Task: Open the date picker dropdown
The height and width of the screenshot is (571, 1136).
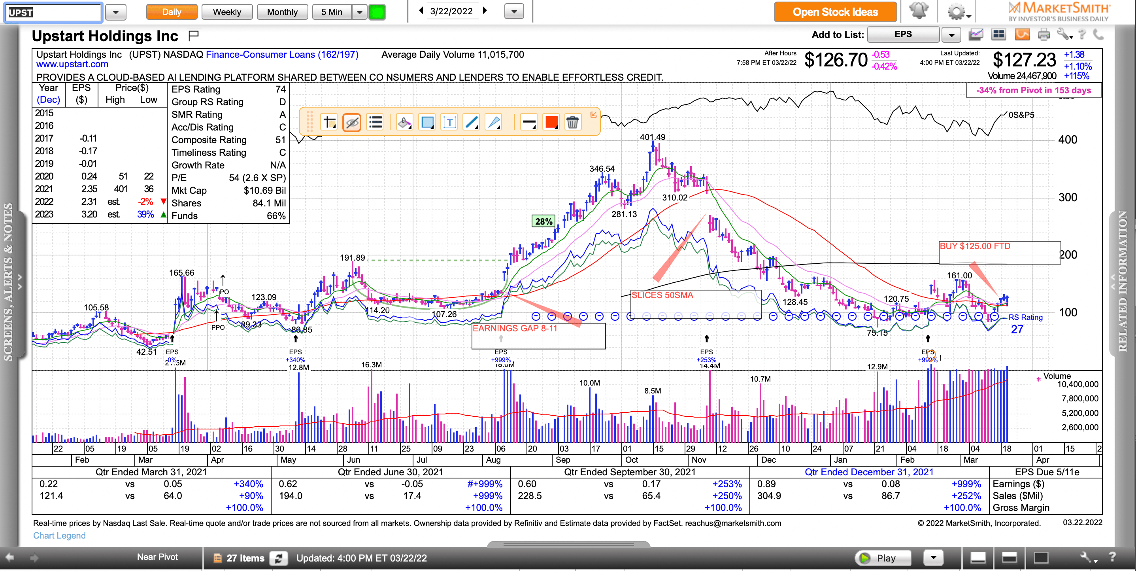Action: coord(514,11)
